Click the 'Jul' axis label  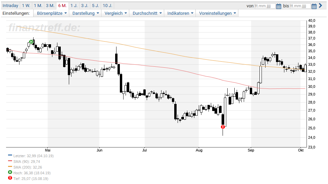point(145,150)
